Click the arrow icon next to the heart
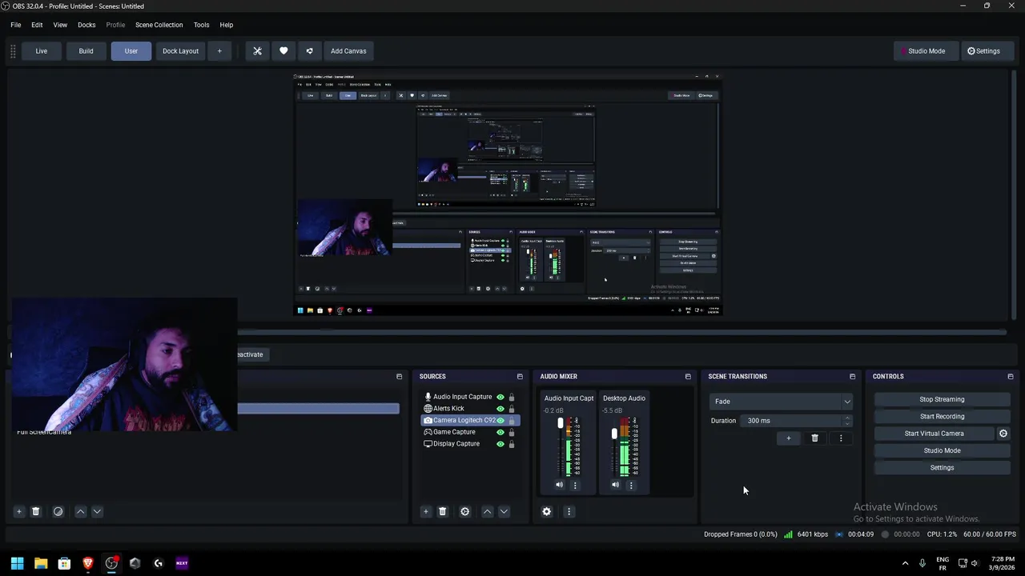The height and width of the screenshot is (576, 1025). coord(309,51)
